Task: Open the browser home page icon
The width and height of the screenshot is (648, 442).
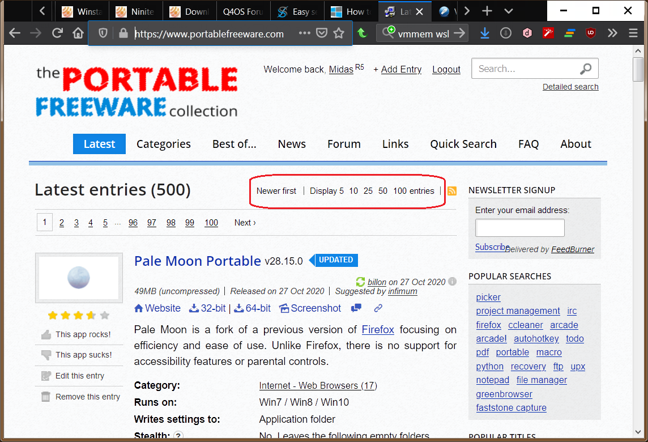Action: [78, 33]
